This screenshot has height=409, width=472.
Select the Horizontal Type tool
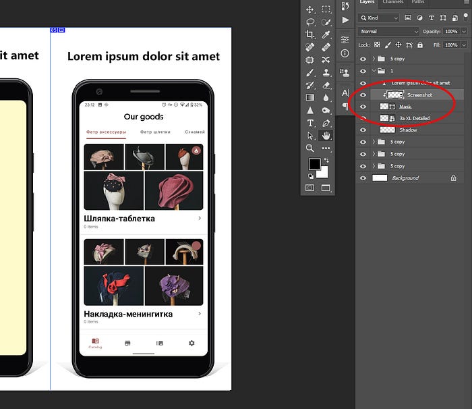pos(309,123)
